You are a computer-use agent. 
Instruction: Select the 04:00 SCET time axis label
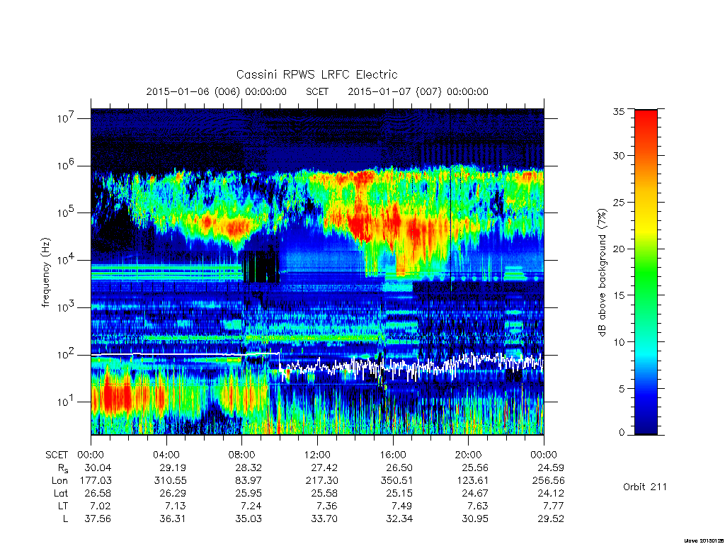pyautogui.click(x=166, y=455)
